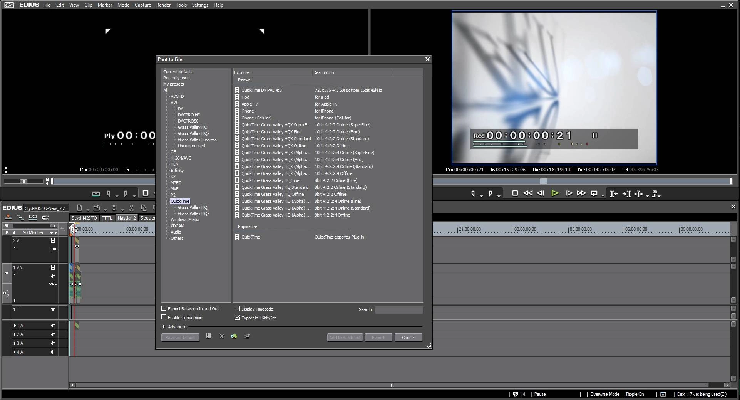
Task: Click the timescale zoom slider handle
Action: point(54,226)
